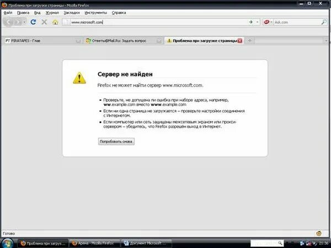Click the Back navigation arrow
The image size is (331, 248).
pyautogui.click(x=9, y=22)
